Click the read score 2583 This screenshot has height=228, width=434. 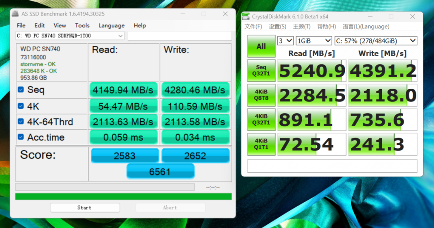coord(125,156)
